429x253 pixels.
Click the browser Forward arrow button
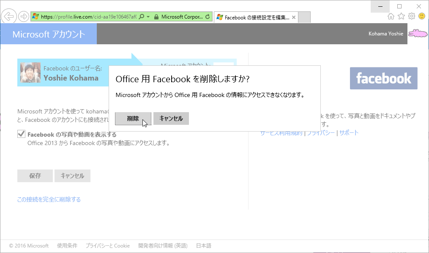click(x=24, y=16)
